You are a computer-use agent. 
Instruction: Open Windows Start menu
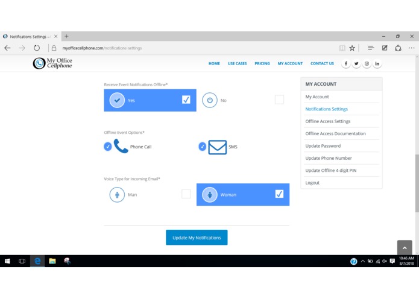[x=7, y=261]
